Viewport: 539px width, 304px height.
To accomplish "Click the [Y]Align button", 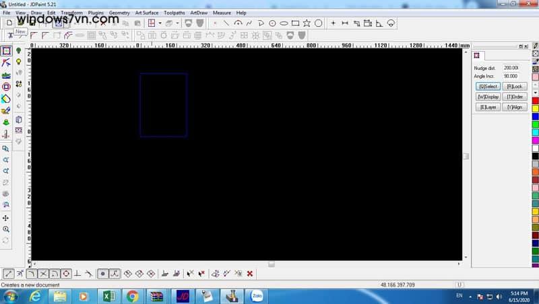I will coord(514,107).
